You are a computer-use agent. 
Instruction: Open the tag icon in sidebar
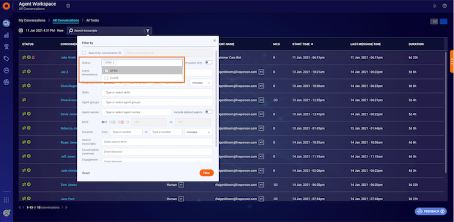coord(6,59)
